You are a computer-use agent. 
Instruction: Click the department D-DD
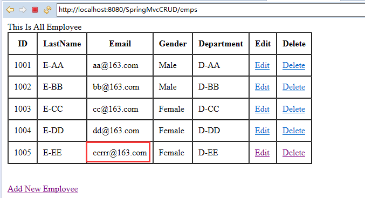pyautogui.click(x=209, y=131)
